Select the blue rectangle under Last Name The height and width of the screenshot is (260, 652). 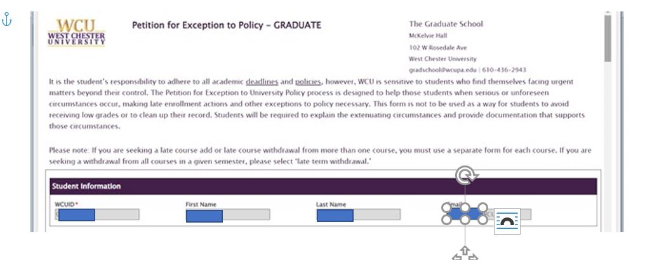pos(335,216)
